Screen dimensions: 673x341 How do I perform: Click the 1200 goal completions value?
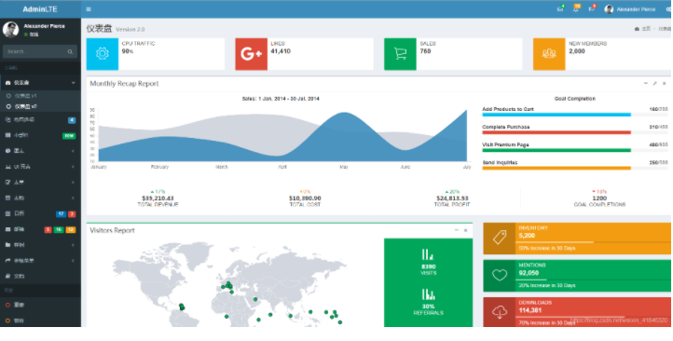pyautogui.click(x=599, y=198)
